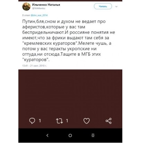Open the @dnr_war_2014 reply-to link

click(x=39, y=15)
